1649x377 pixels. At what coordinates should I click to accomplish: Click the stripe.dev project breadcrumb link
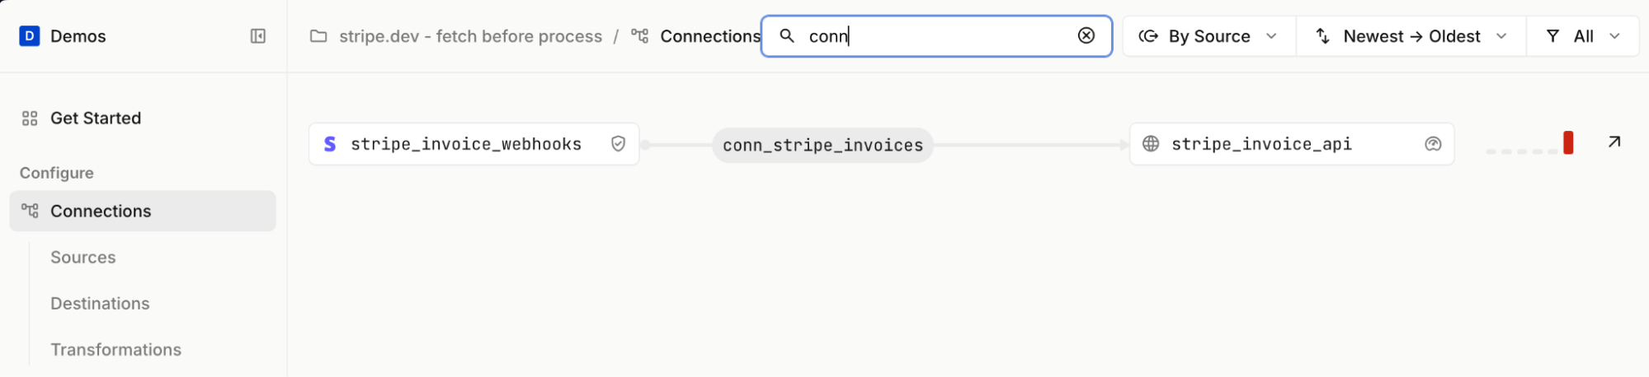tap(470, 36)
